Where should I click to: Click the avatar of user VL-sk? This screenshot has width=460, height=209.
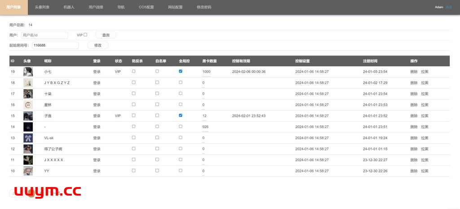pyautogui.click(x=28, y=138)
